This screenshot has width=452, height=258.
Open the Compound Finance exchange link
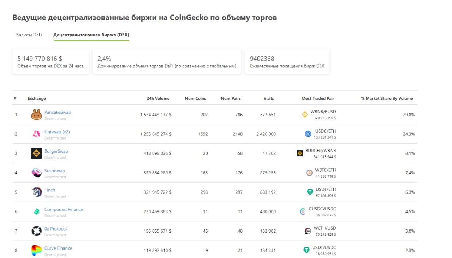tap(64, 209)
